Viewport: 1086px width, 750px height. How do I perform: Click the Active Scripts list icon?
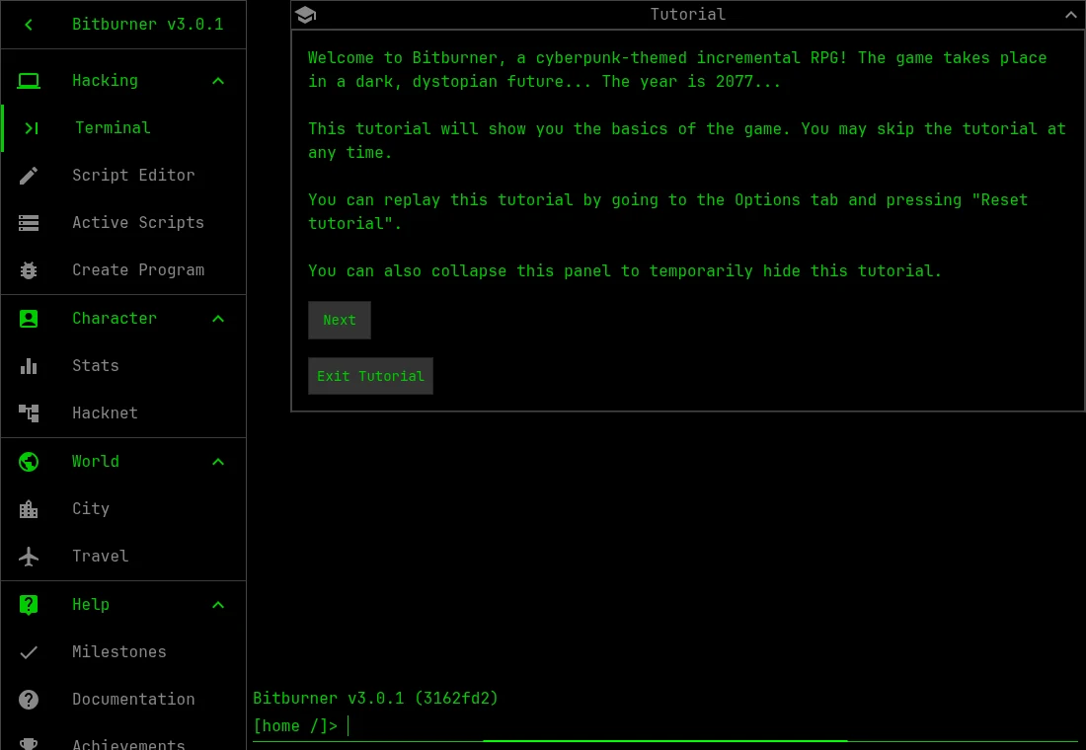(29, 223)
